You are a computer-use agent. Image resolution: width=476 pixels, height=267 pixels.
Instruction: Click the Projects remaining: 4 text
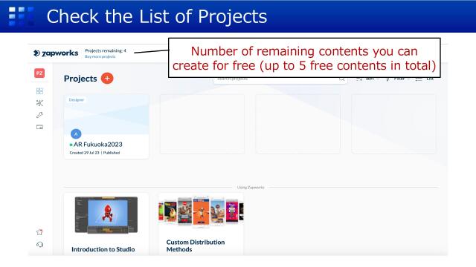point(106,50)
